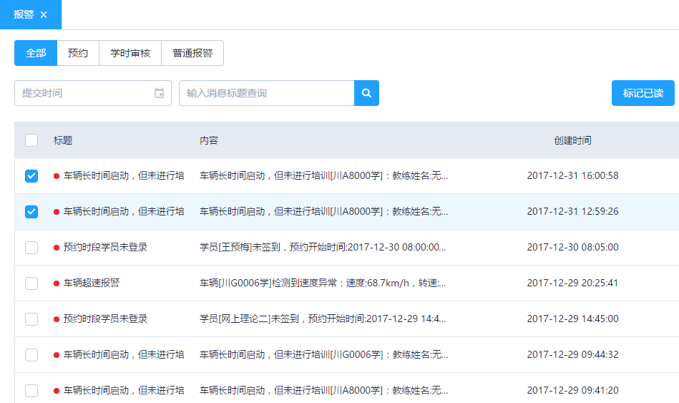
Task: Click the search magnifier icon button
Action: (x=366, y=93)
